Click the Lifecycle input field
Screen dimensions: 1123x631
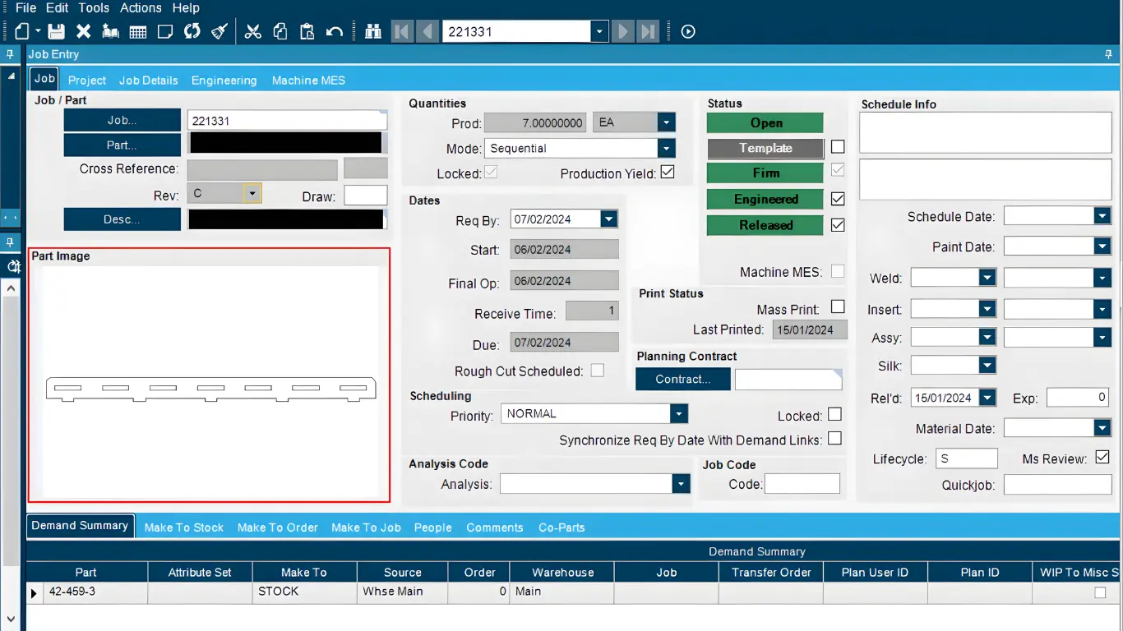[x=966, y=458]
